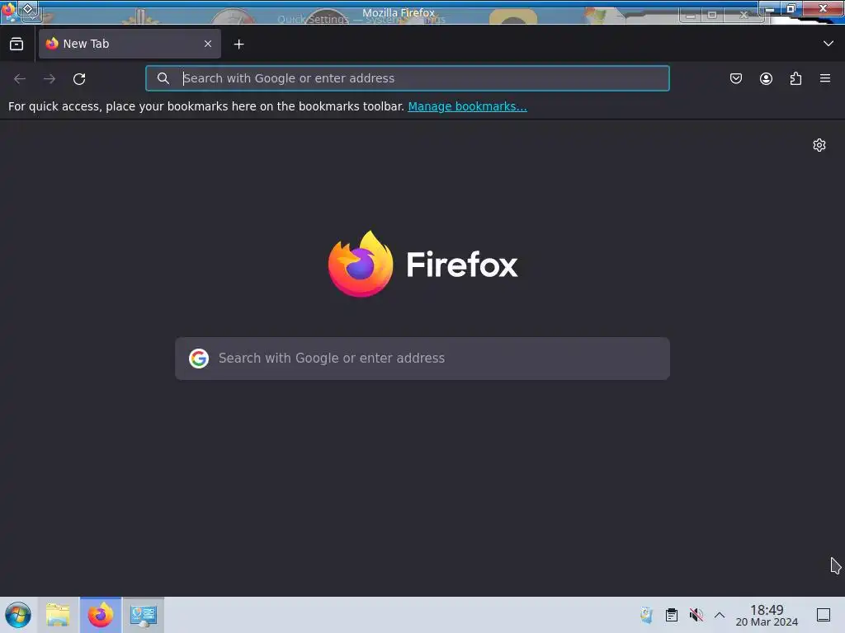
Task: Select the Firefox taskbar button
Action: pyautogui.click(x=101, y=615)
